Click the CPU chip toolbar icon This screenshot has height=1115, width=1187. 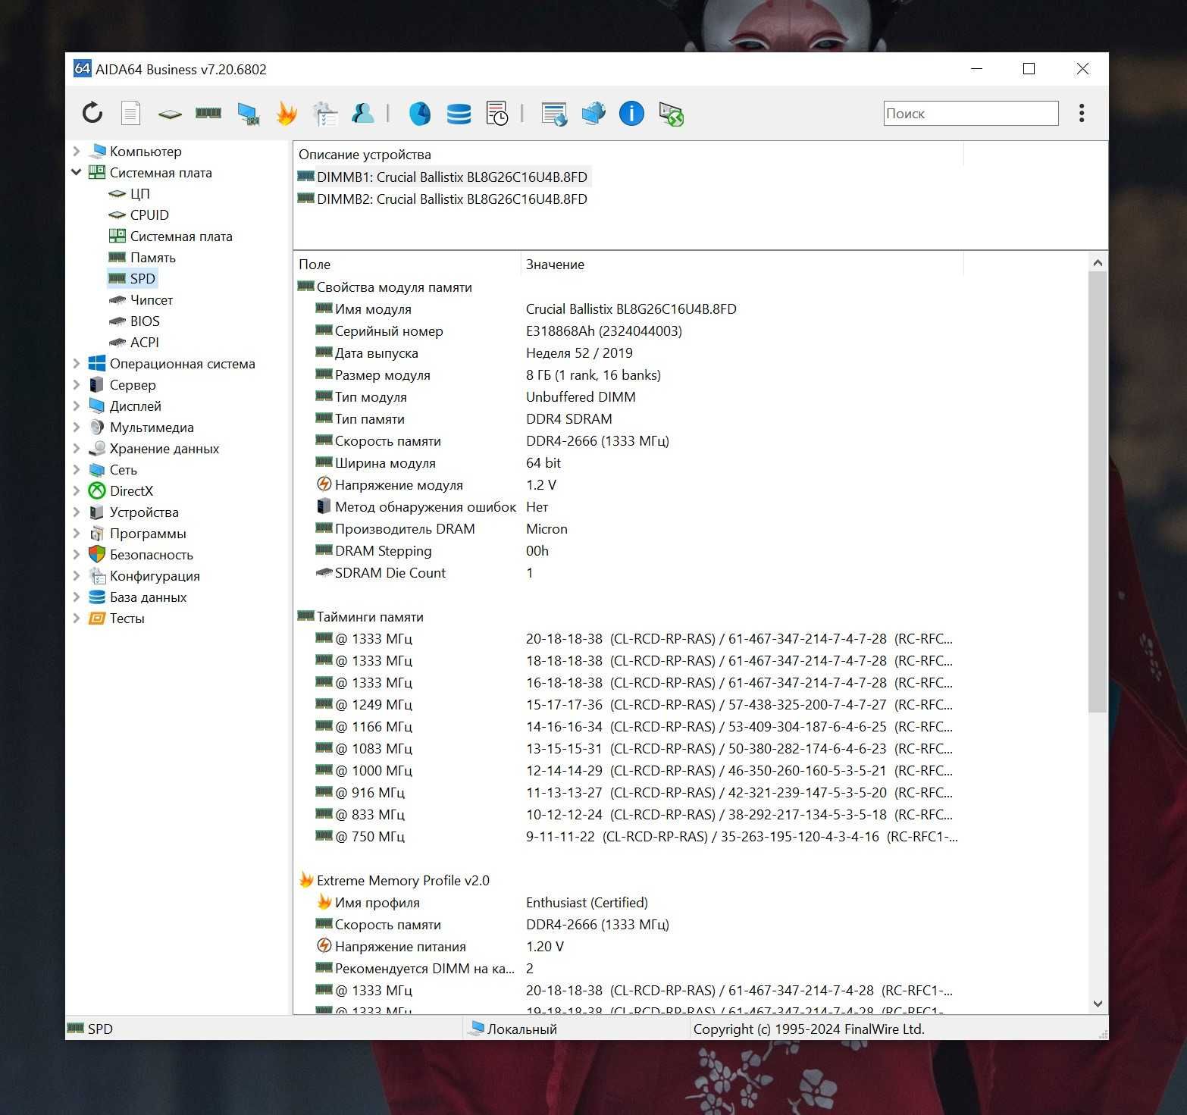170,114
